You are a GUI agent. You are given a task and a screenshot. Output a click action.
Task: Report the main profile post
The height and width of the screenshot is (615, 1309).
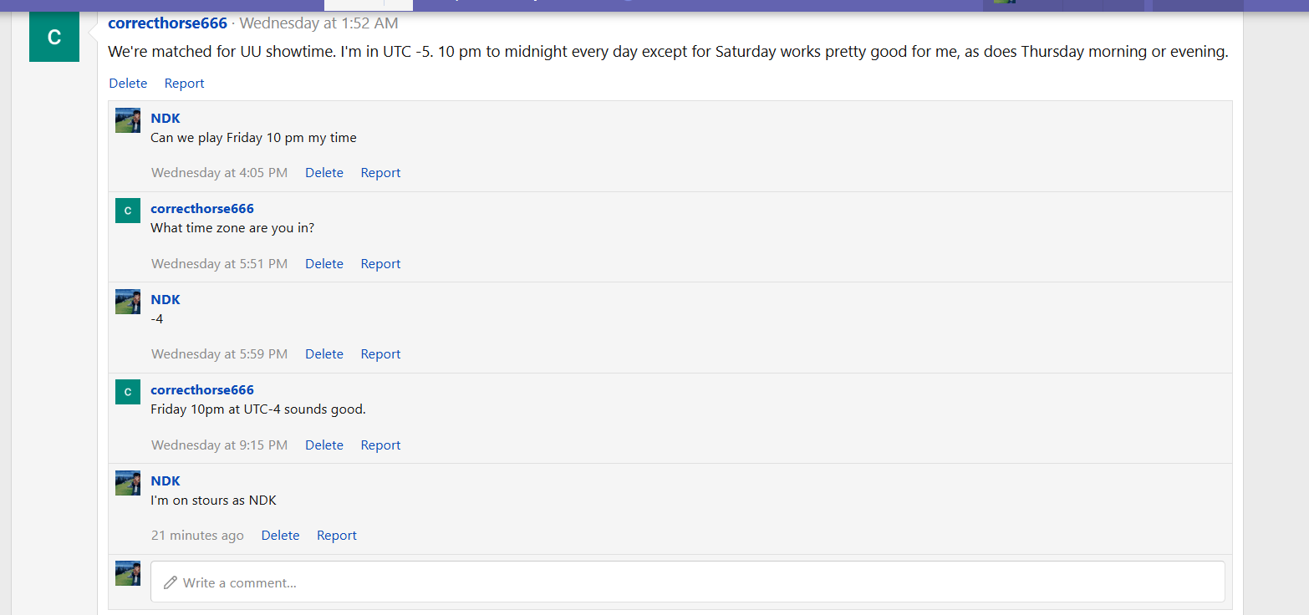(x=185, y=84)
